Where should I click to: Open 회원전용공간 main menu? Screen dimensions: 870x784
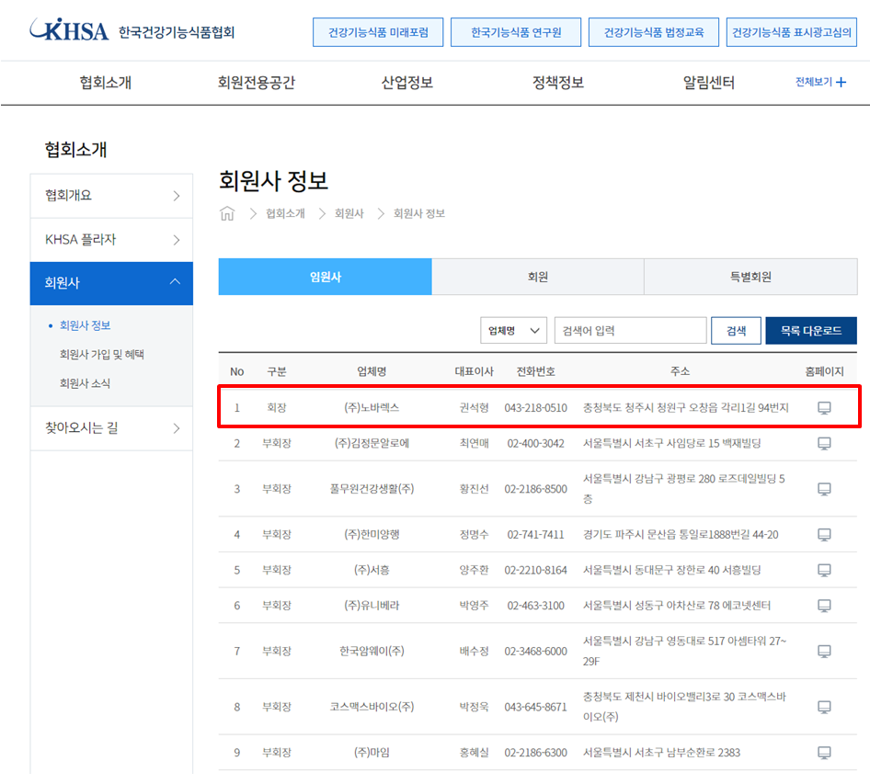click(x=257, y=83)
